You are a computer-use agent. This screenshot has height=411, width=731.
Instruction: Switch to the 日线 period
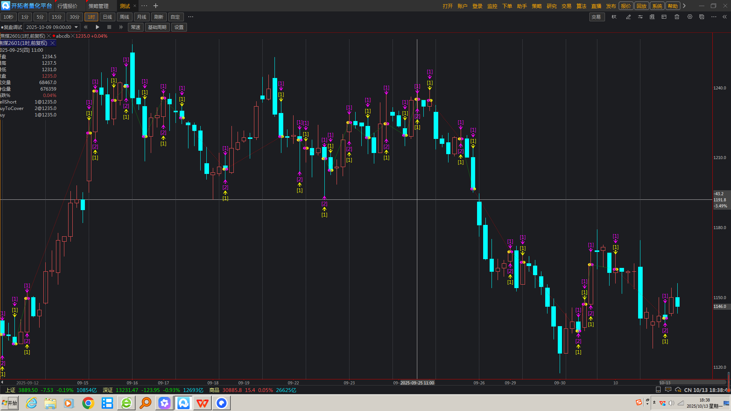click(x=107, y=17)
